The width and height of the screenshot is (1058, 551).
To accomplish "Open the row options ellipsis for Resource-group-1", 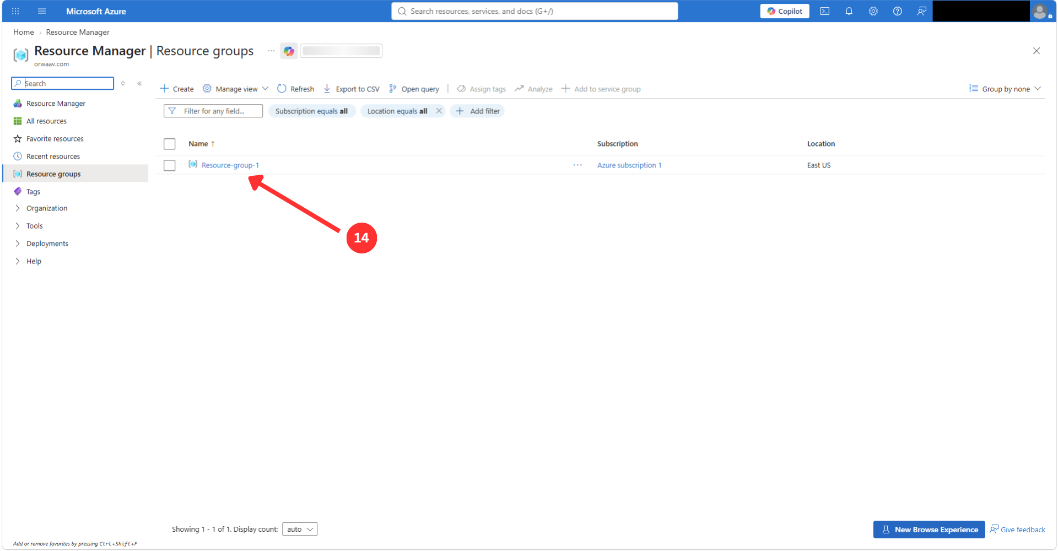I will (577, 165).
